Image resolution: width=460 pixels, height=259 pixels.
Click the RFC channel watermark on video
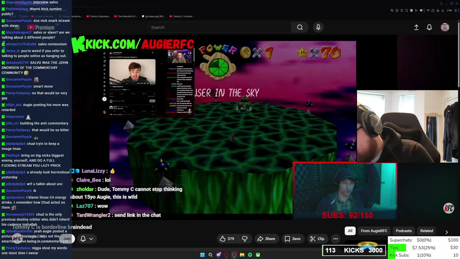tap(449, 208)
